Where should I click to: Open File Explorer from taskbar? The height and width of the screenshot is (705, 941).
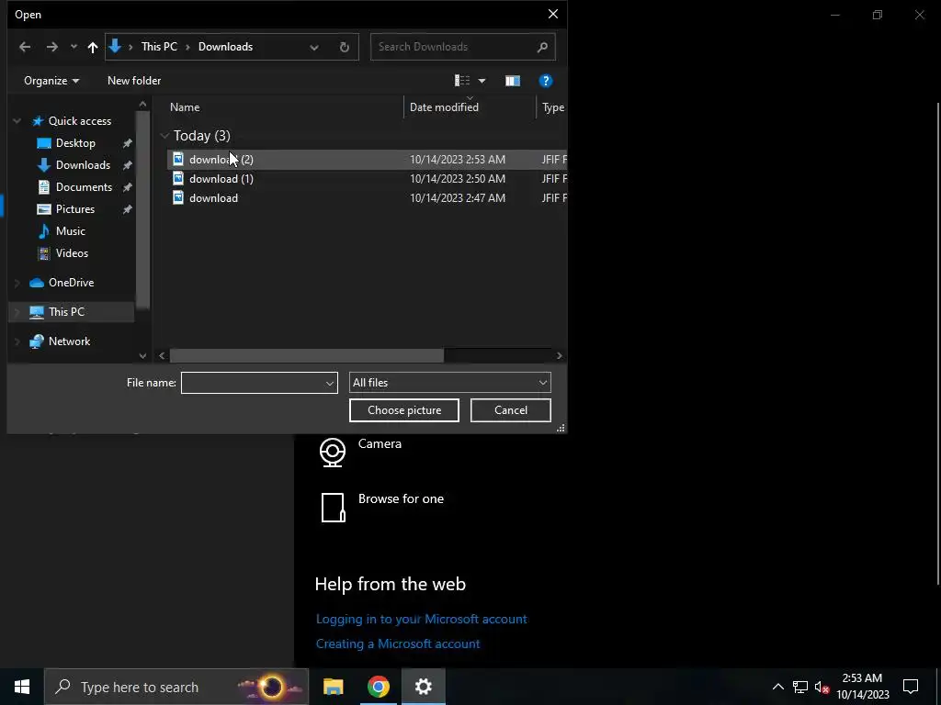(333, 687)
